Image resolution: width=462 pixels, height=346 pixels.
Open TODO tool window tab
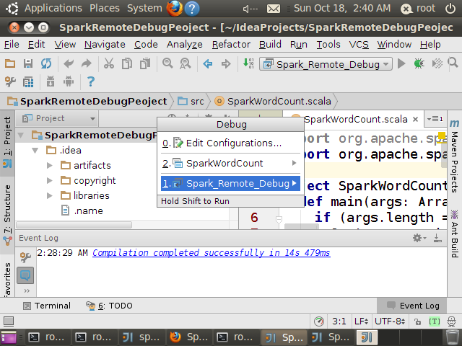pos(109,306)
